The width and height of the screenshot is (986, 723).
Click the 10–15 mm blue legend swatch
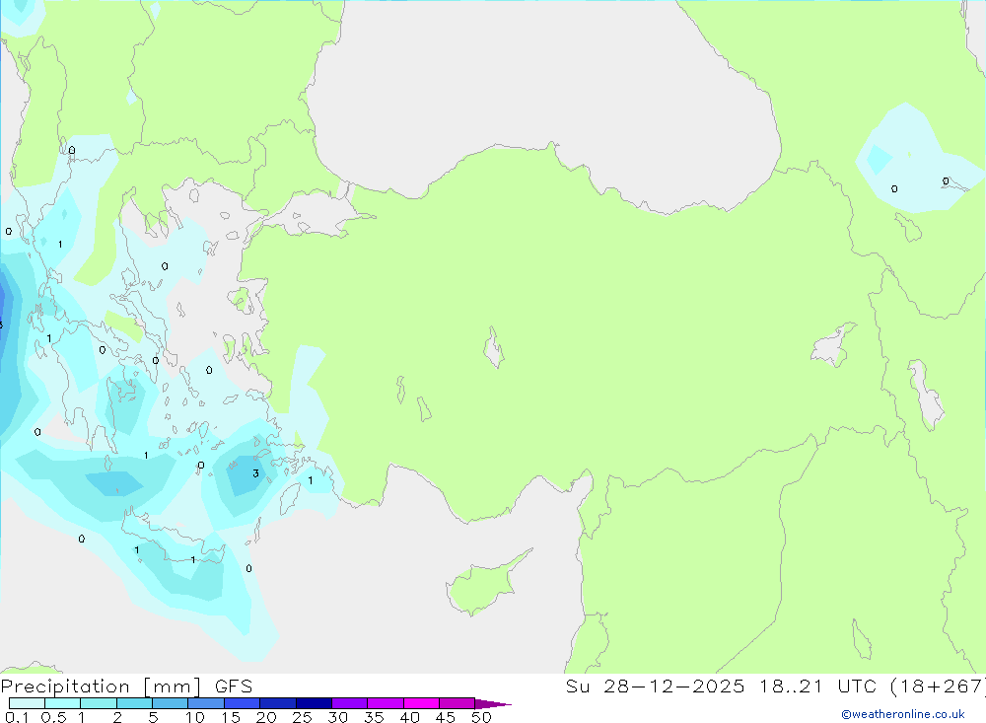206,703
